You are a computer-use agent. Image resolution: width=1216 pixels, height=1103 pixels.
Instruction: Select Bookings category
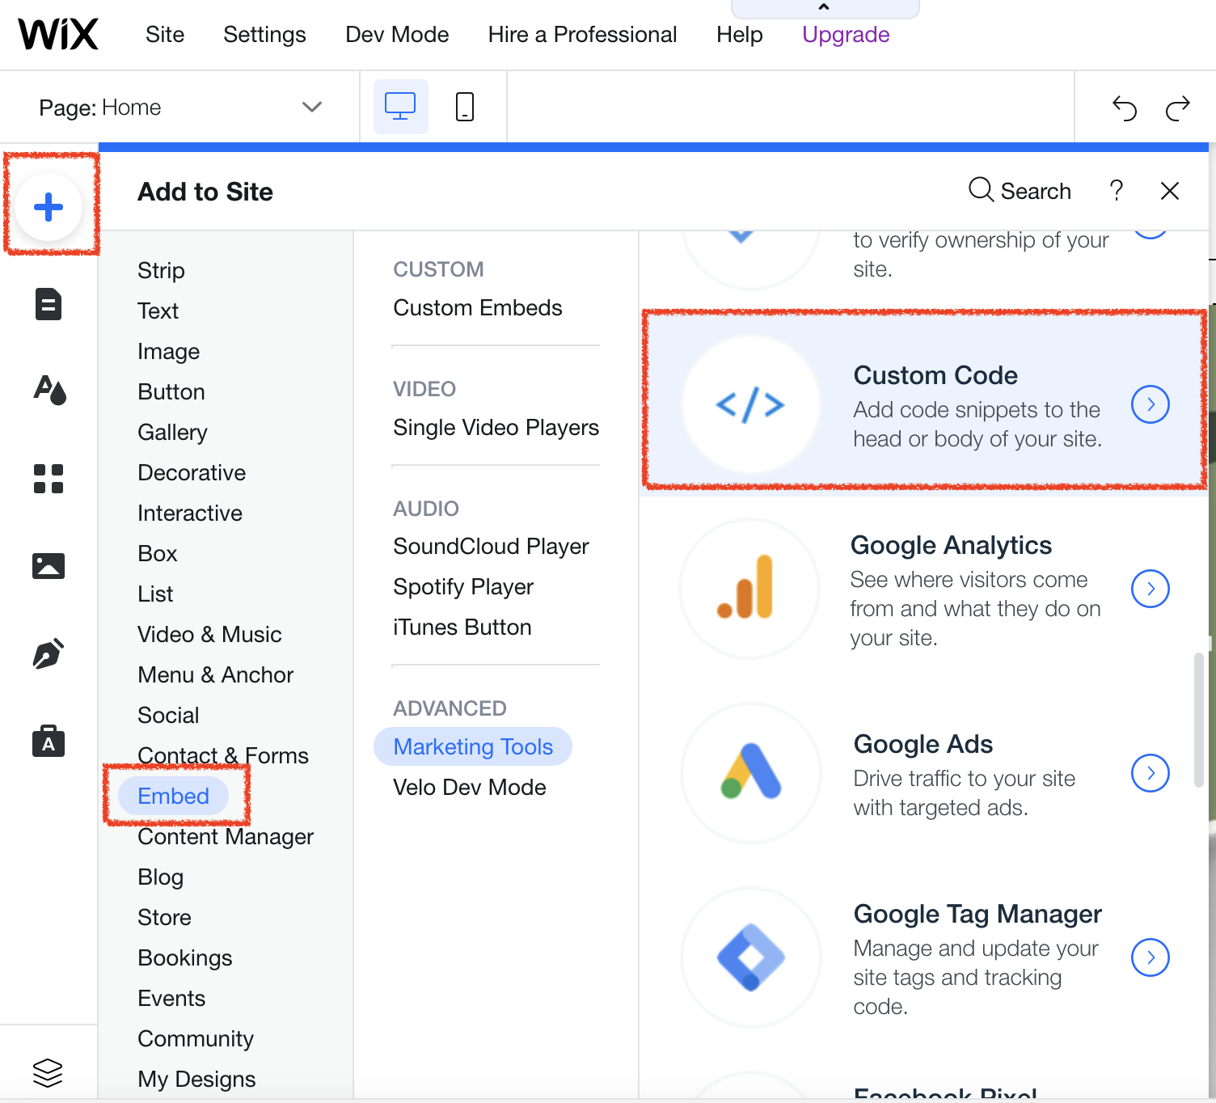[x=185, y=957]
